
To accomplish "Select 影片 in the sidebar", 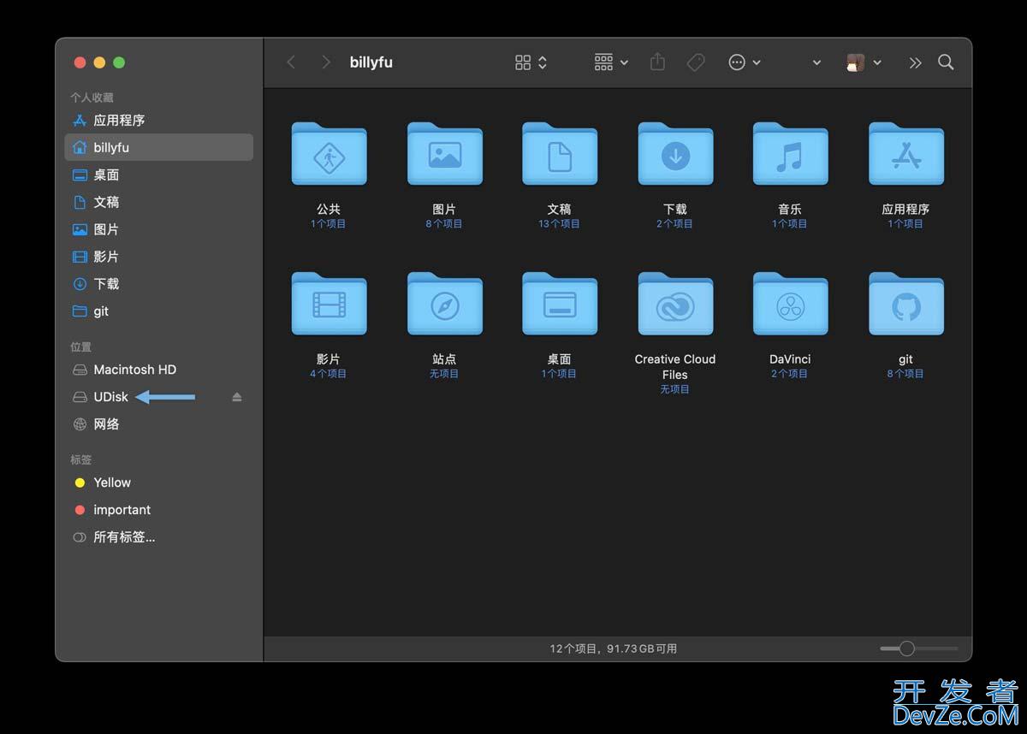I will pyautogui.click(x=158, y=257).
